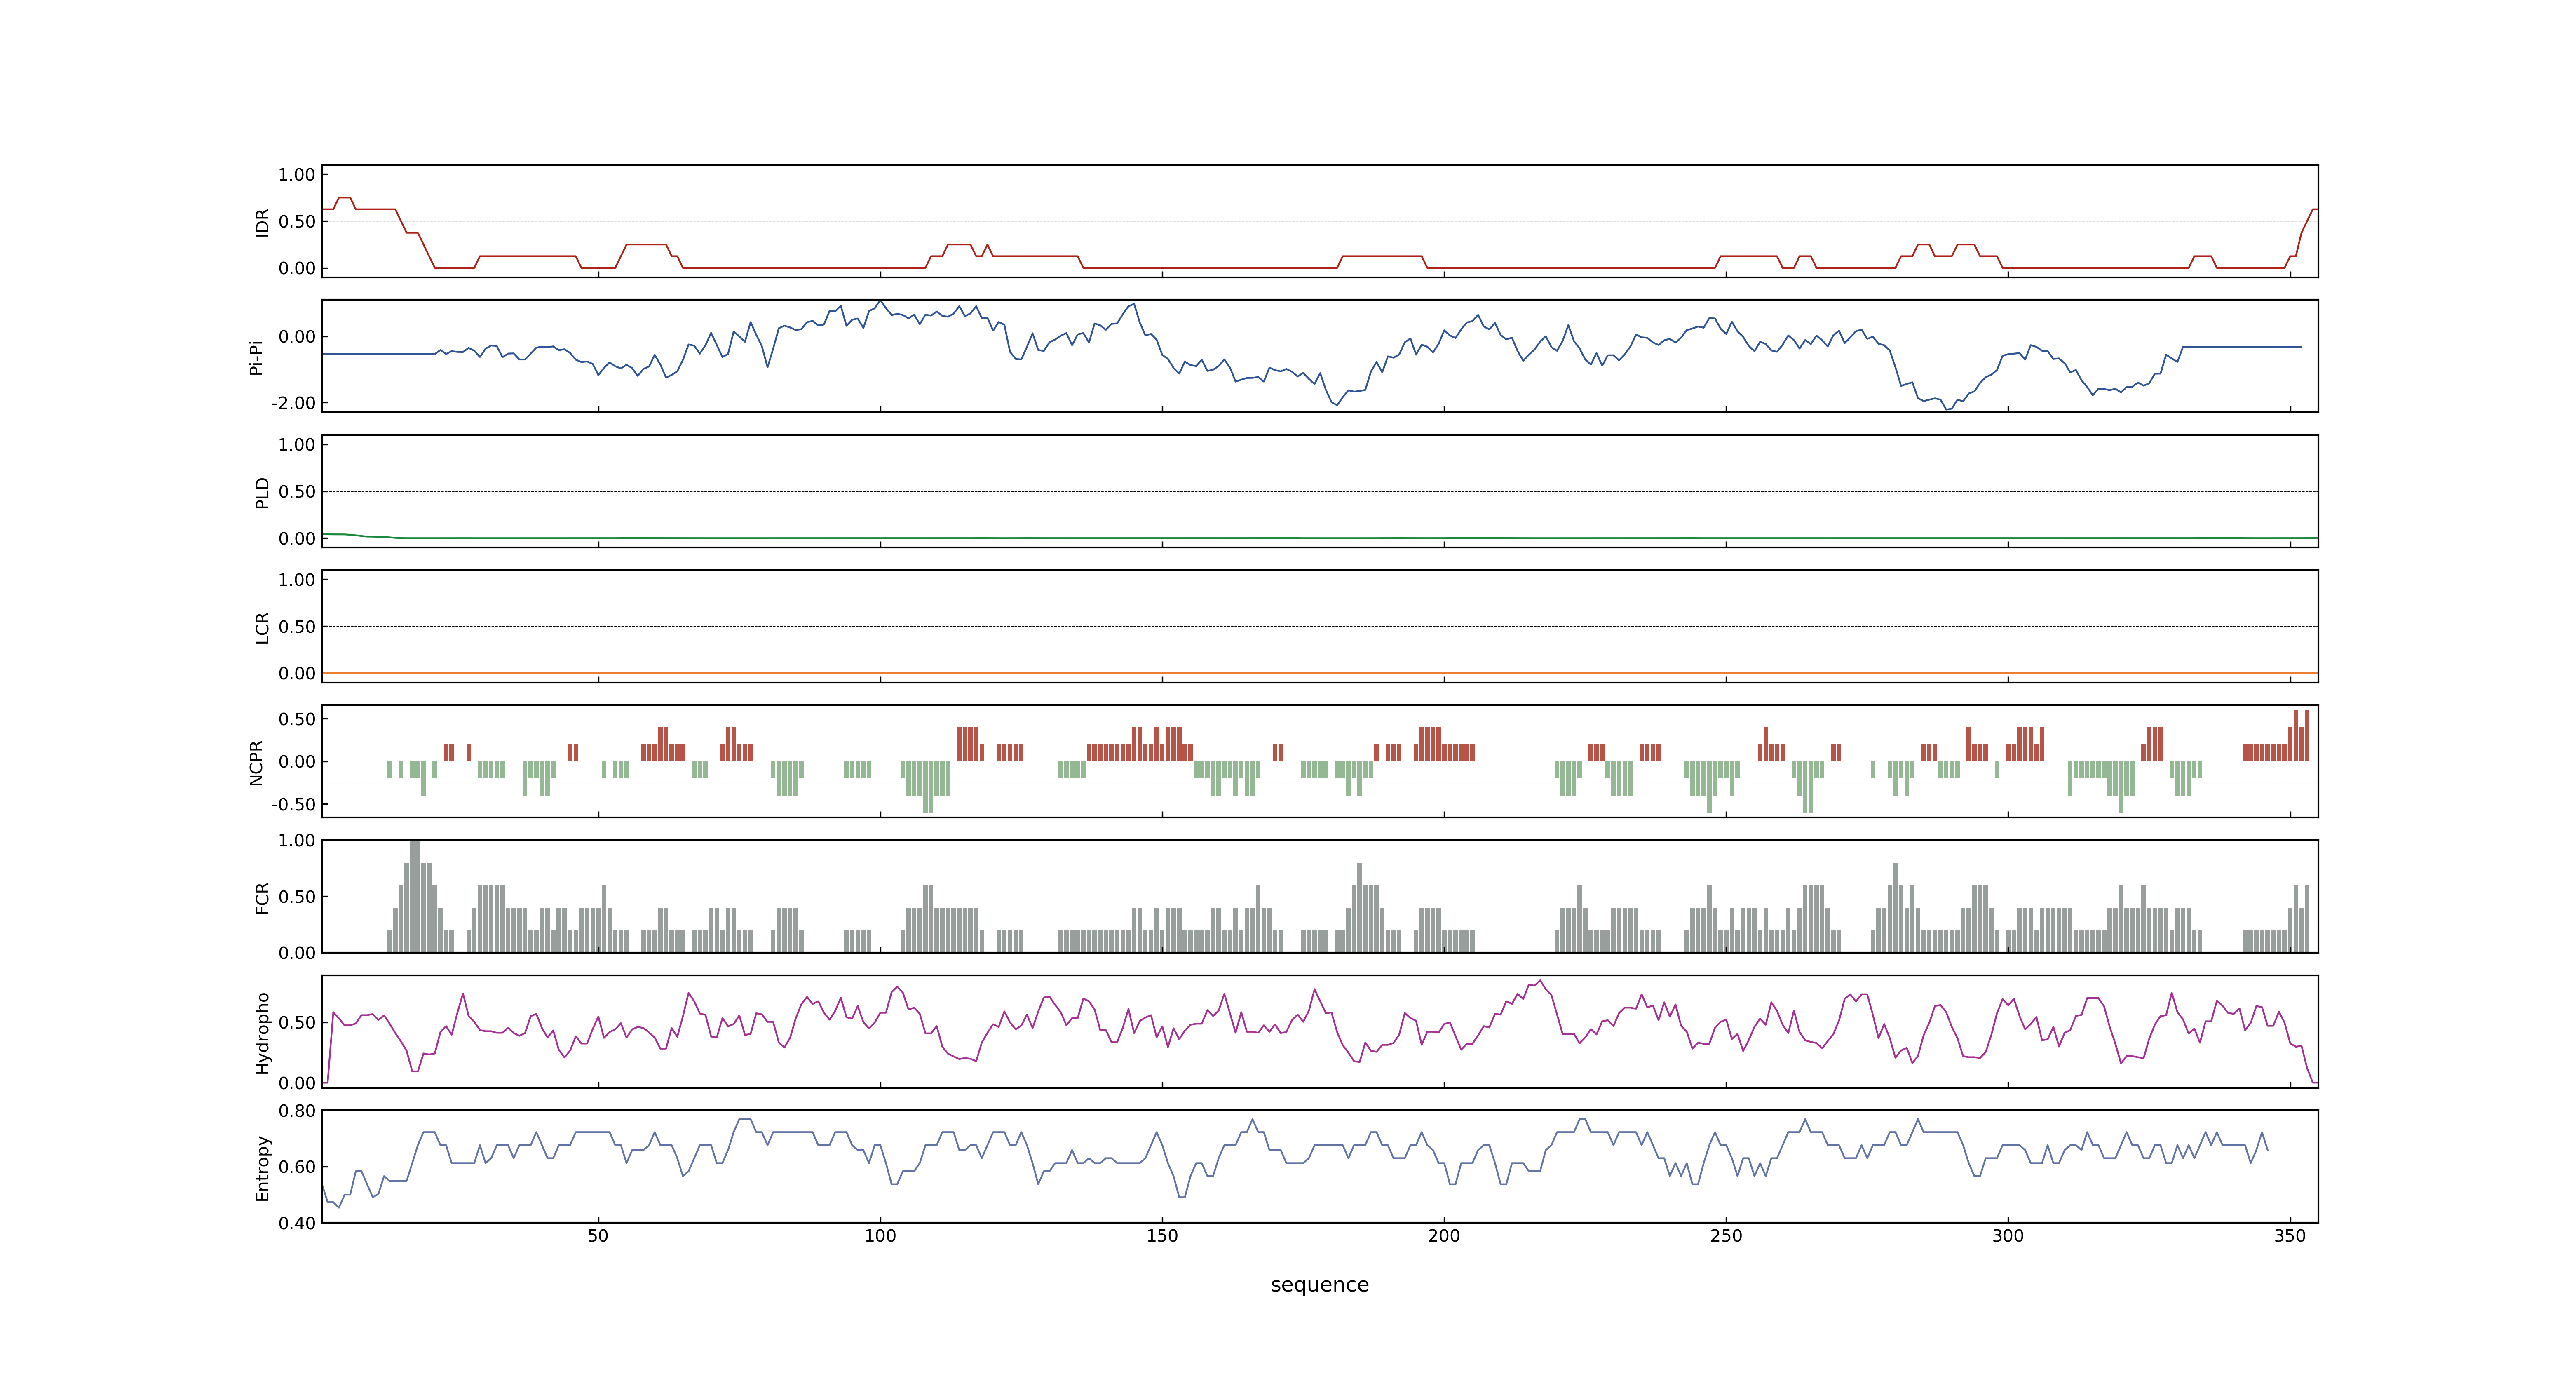The height and width of the screenshot is (1374, 2576).
Task: Click the FCR axis label
Action: (x=262, y=897)
